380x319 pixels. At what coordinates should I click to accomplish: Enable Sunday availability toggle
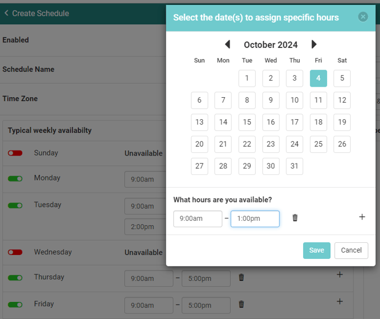tap(15, 153)
